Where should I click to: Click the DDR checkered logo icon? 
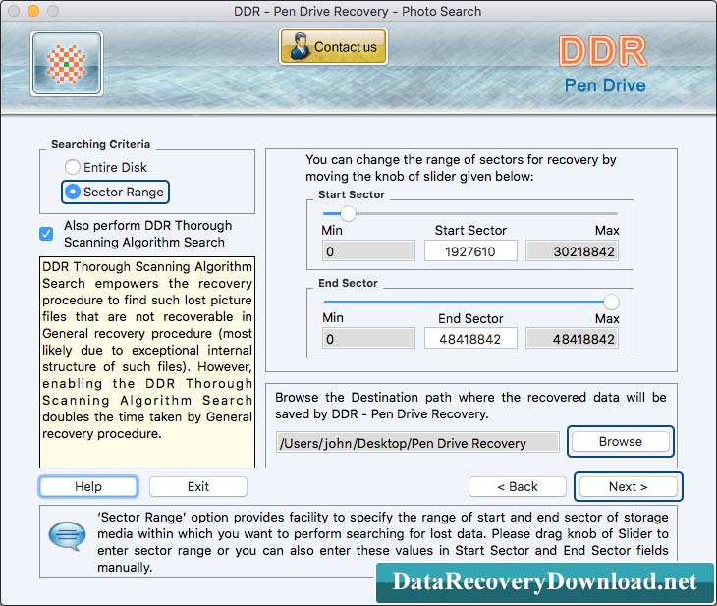pyautogui.click(x=67, y=64)
